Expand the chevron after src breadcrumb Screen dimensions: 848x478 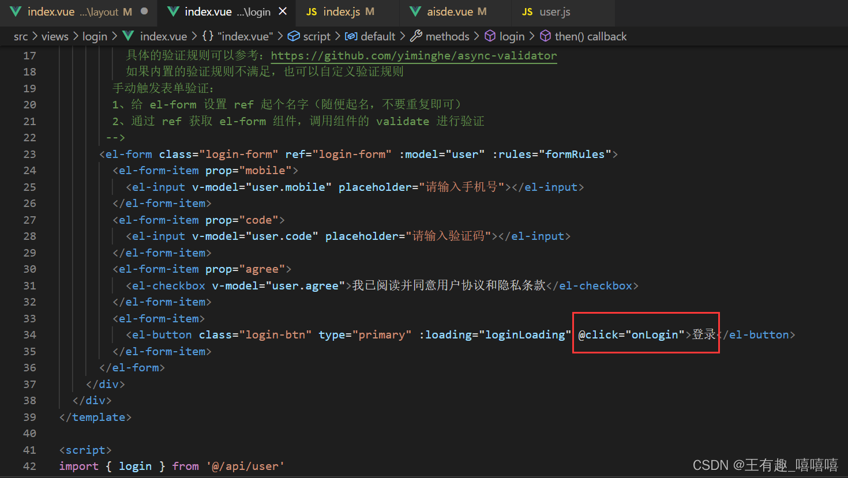pos(35,36)
